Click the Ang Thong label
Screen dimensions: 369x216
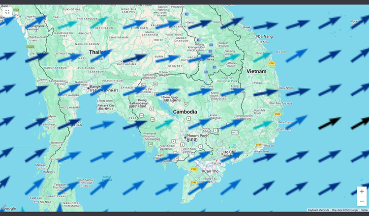[x=86, y=68]
